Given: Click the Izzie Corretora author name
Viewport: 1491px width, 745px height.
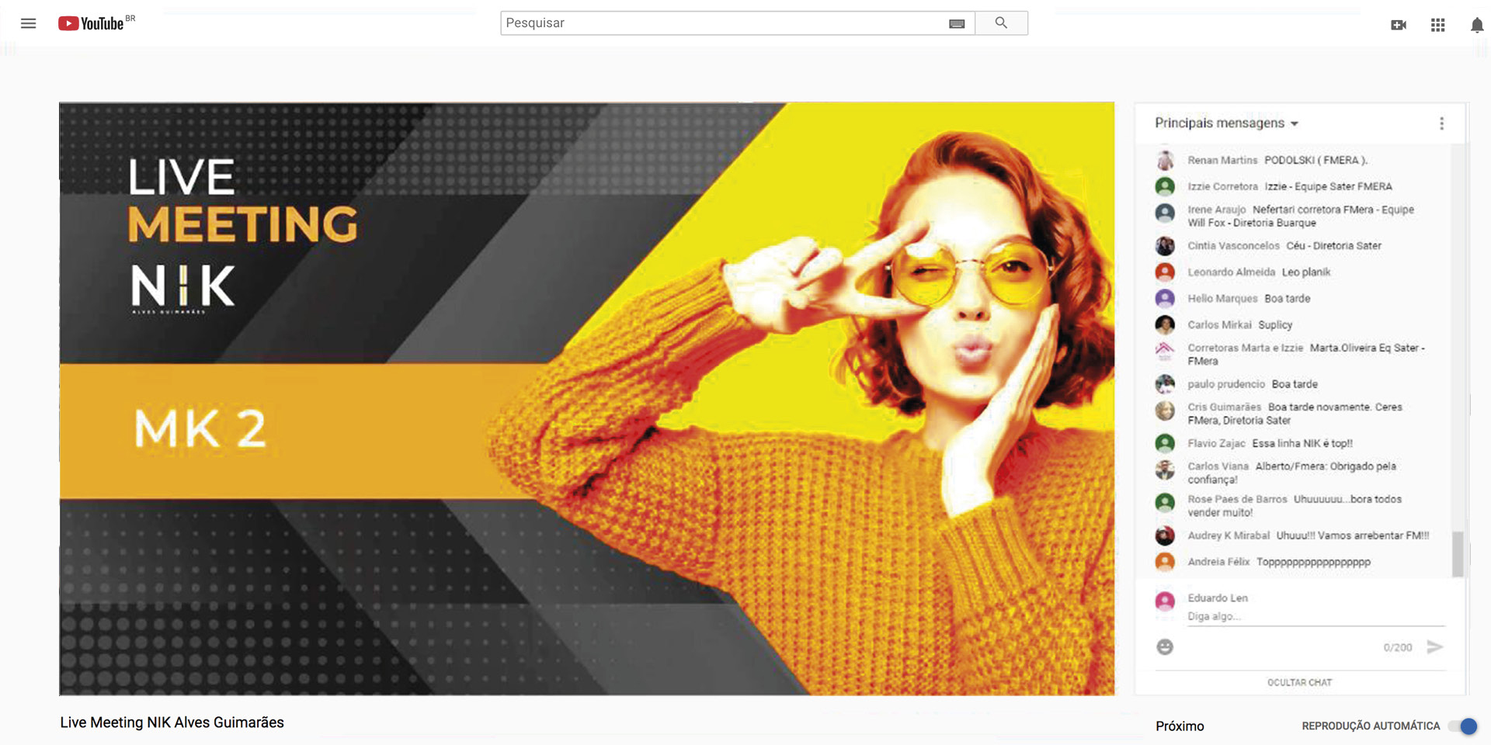Looking at the screenshot, I should (1222, 186).
